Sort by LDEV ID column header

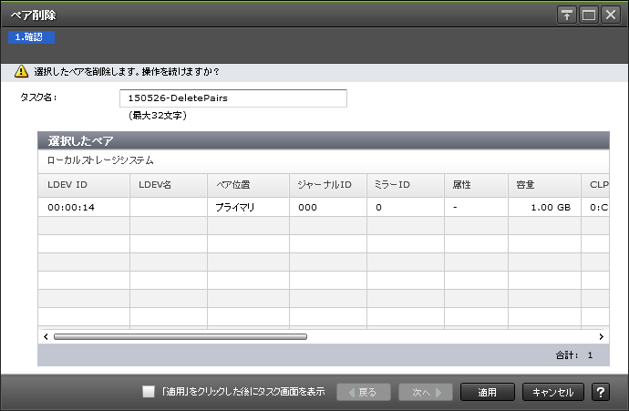84,185
